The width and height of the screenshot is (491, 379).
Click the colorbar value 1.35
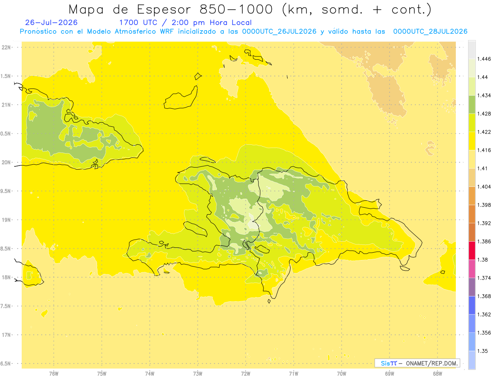point(483,351)
